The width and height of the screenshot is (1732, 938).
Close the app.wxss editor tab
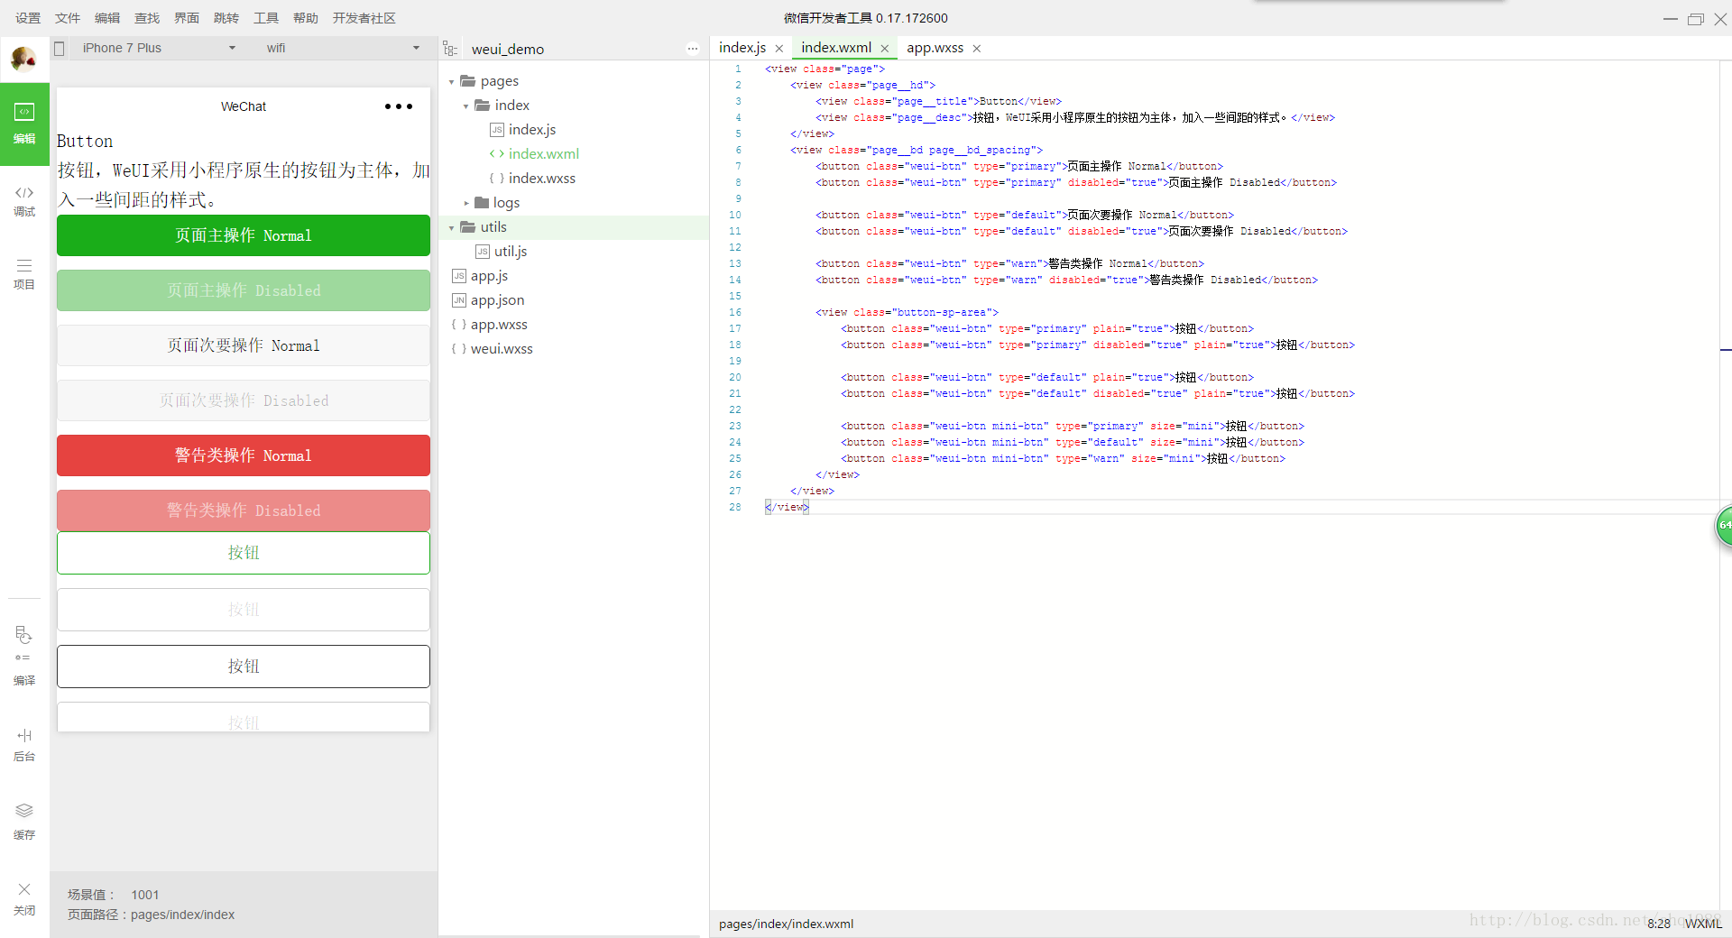977,49
